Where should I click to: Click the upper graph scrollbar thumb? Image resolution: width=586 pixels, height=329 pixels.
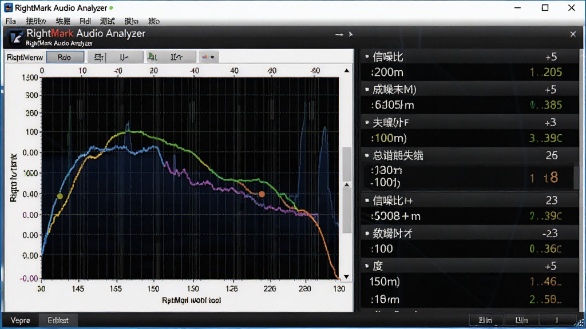coord(347,164)
